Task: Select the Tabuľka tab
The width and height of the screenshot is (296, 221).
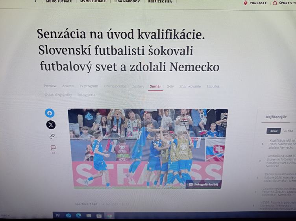Action: click(213, 87)
